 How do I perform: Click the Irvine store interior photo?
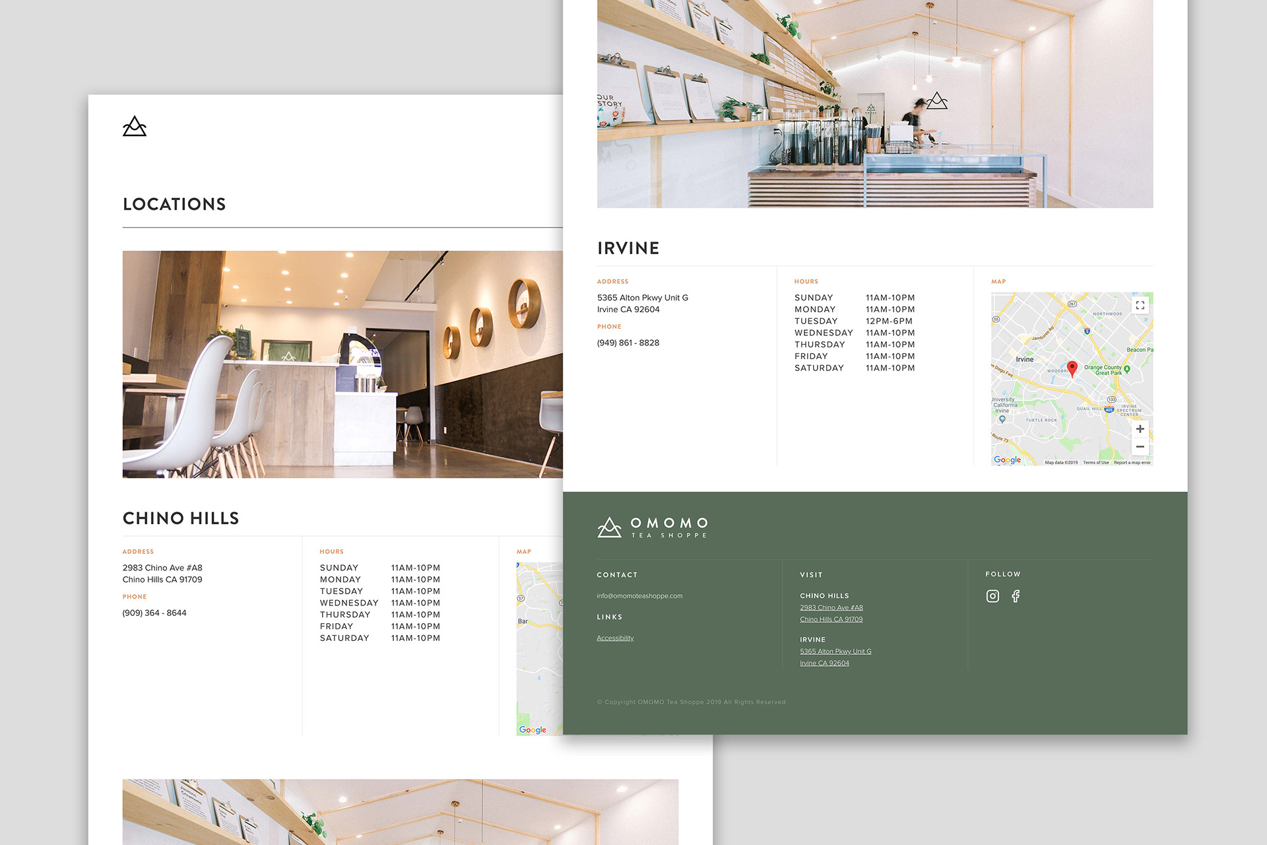(x=875, y=104)
